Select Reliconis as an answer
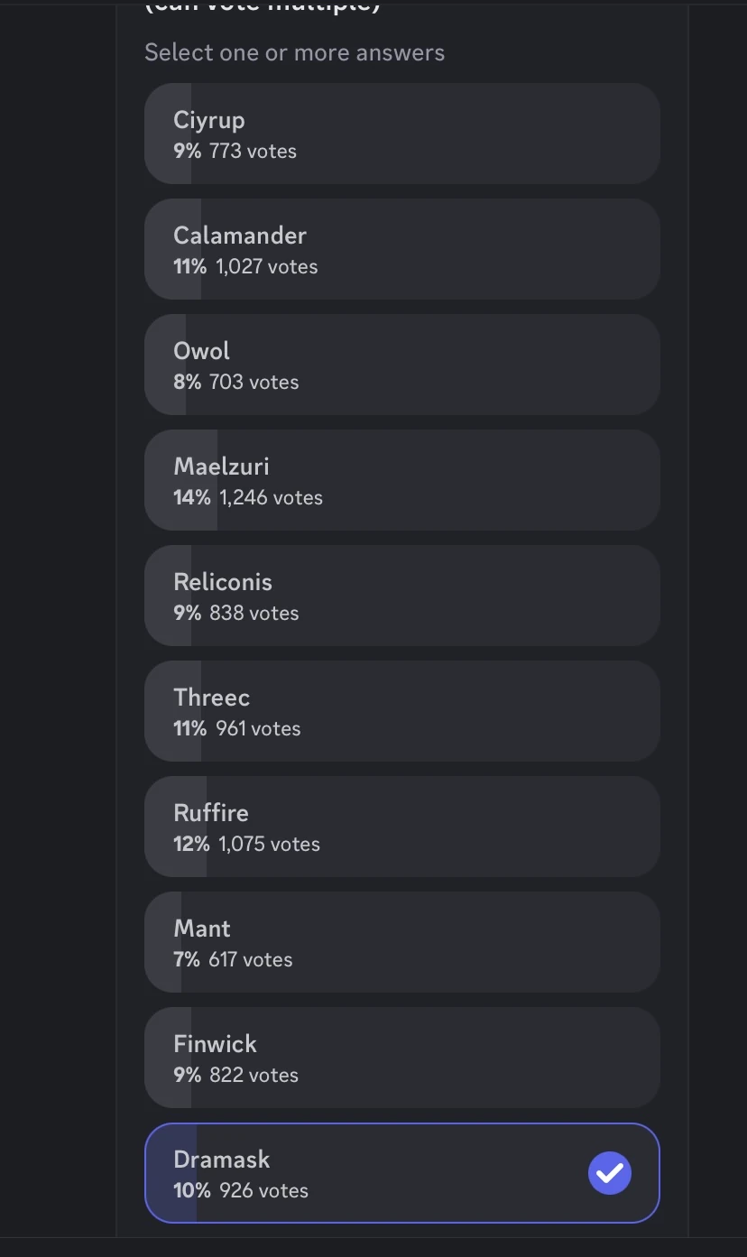 [401, 596]
